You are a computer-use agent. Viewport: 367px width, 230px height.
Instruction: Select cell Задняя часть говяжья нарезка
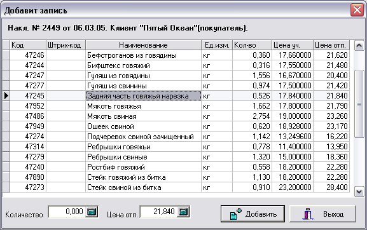click(x=143, y=96)
